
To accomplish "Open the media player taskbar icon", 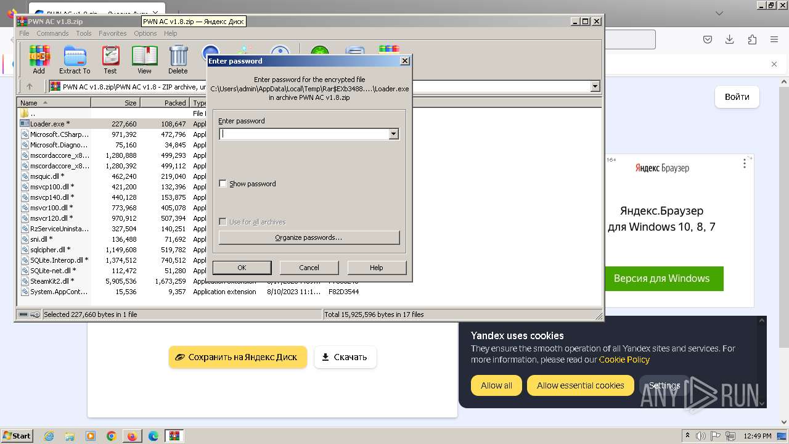I will 91,436.
